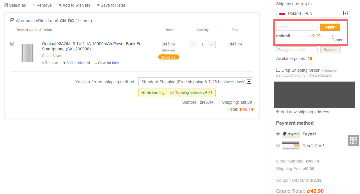Click Save for later in top bar
The height and width of the screenshot is (194, 360).
point(111,5)
